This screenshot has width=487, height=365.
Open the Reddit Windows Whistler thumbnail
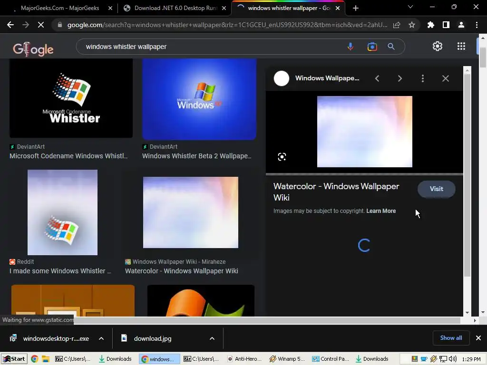[62, 212]
